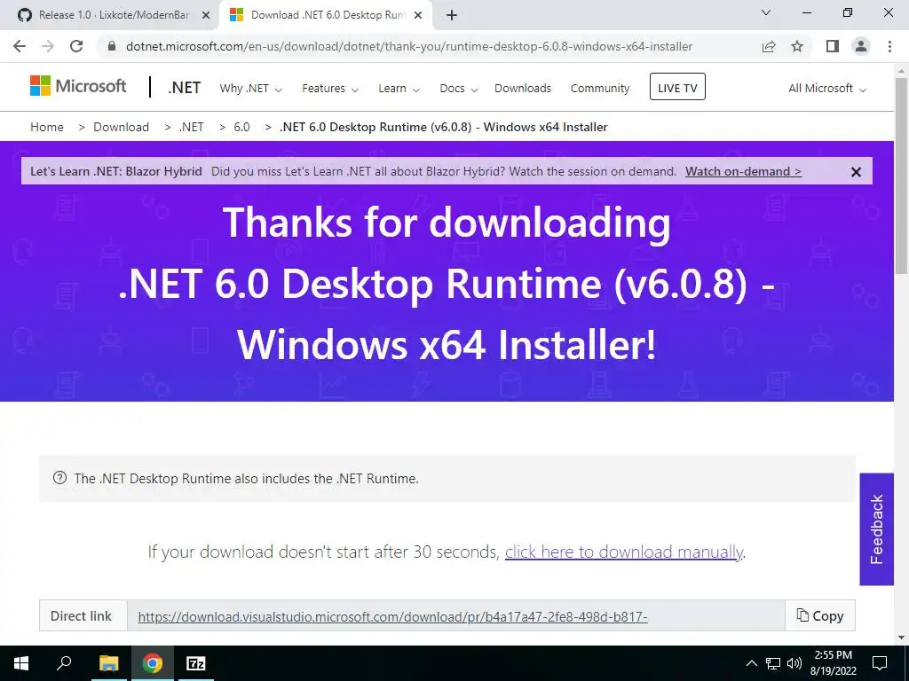Open the Watch on-demand link
909x681 pixels.
pyautogui.click(x=743, y=171)
